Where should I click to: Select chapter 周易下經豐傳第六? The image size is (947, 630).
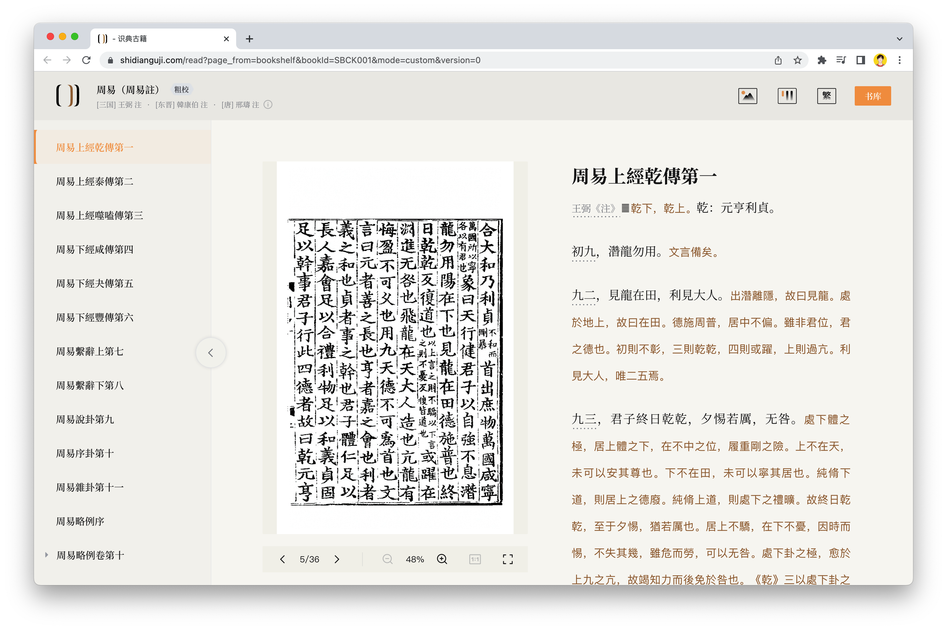(x=123, y=317)
